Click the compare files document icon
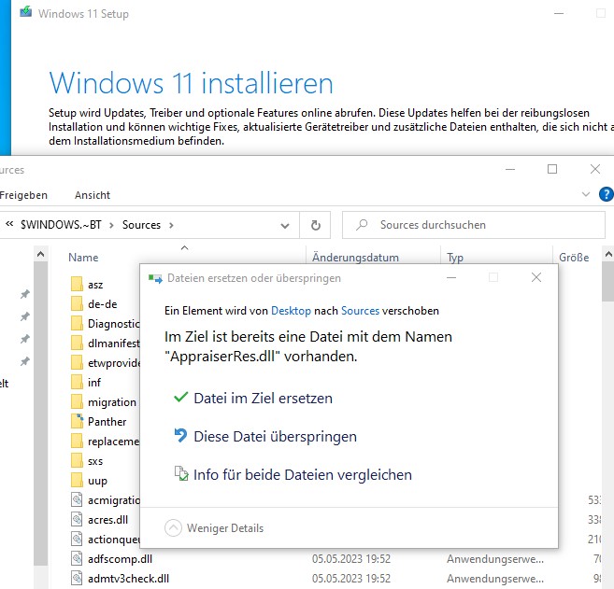 pyautogui.click(x=181, y=473)
